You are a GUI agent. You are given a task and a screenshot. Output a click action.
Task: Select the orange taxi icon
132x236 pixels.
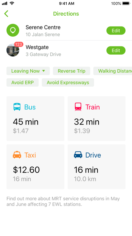coord(17,155)
